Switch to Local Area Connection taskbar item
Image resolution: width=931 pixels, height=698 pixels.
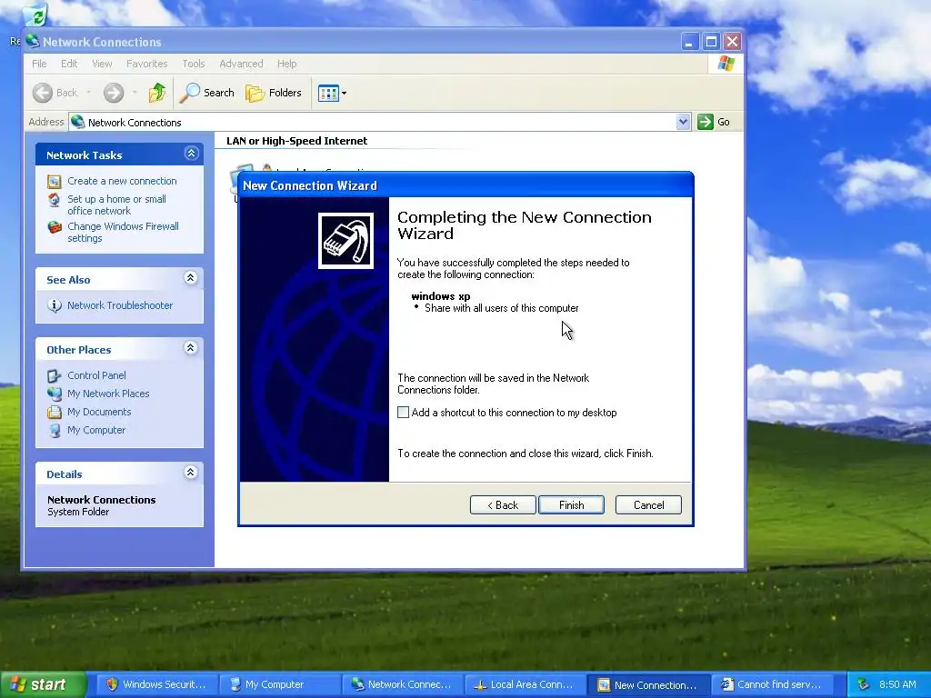point(525,685)
